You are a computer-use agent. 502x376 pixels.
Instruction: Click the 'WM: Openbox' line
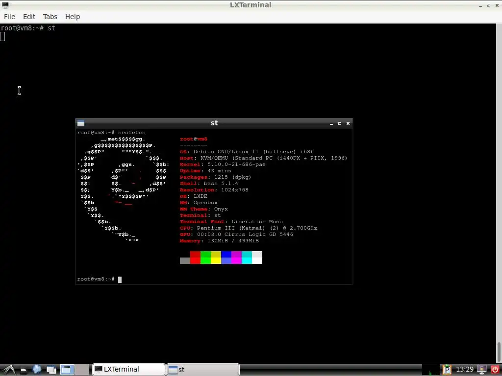[x=199, y=203]
